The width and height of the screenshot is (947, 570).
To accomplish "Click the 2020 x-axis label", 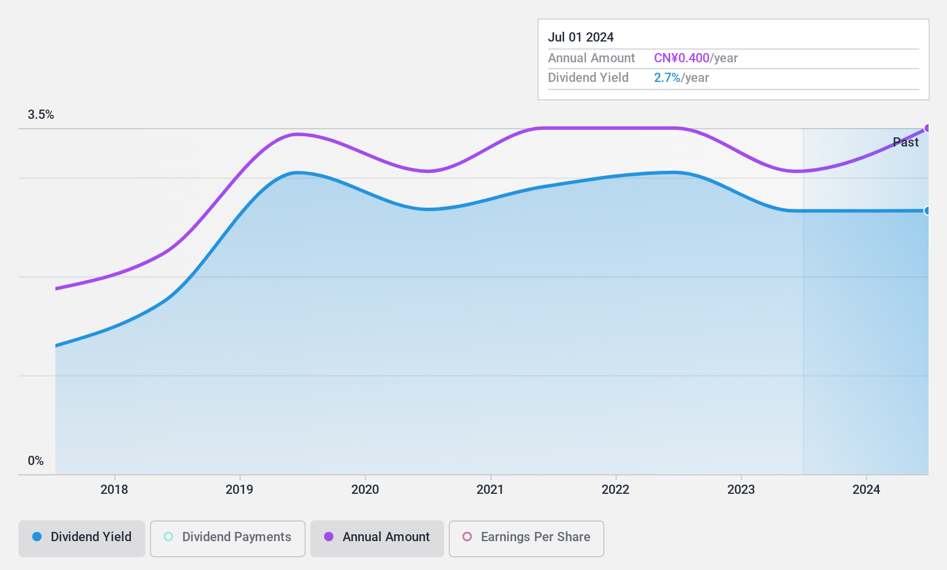I will 365,490.
